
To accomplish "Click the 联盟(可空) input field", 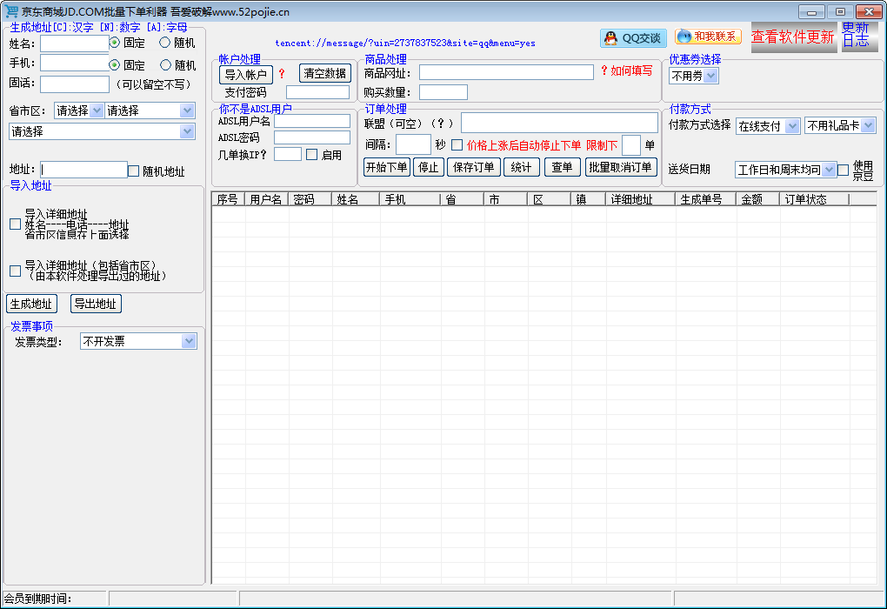I will click(x=559, y=123).
